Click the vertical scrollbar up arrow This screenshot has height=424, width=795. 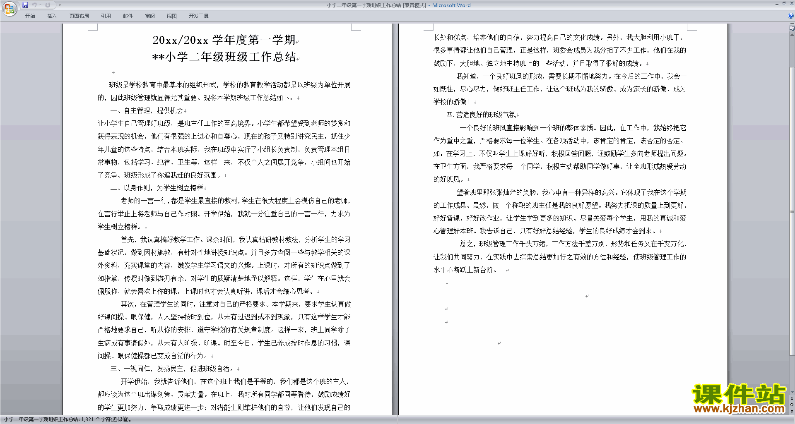coord(792,35)
